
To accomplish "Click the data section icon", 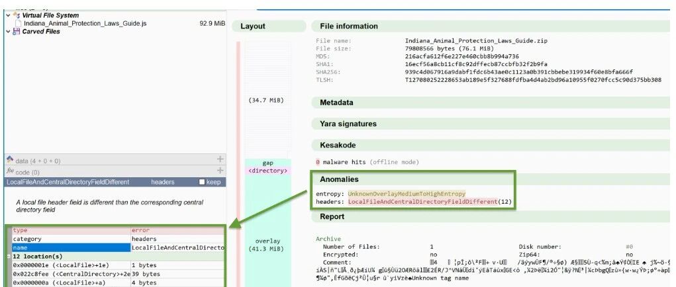I will point(10,160).
